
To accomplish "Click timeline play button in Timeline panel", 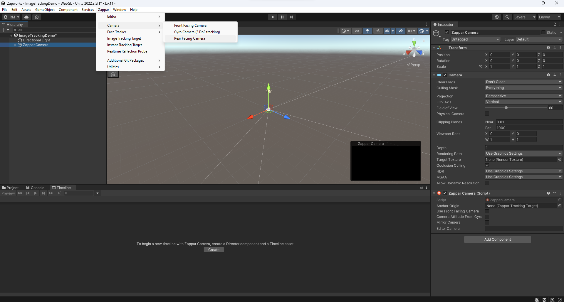I will pyautogui.click(x=36, y=193).
